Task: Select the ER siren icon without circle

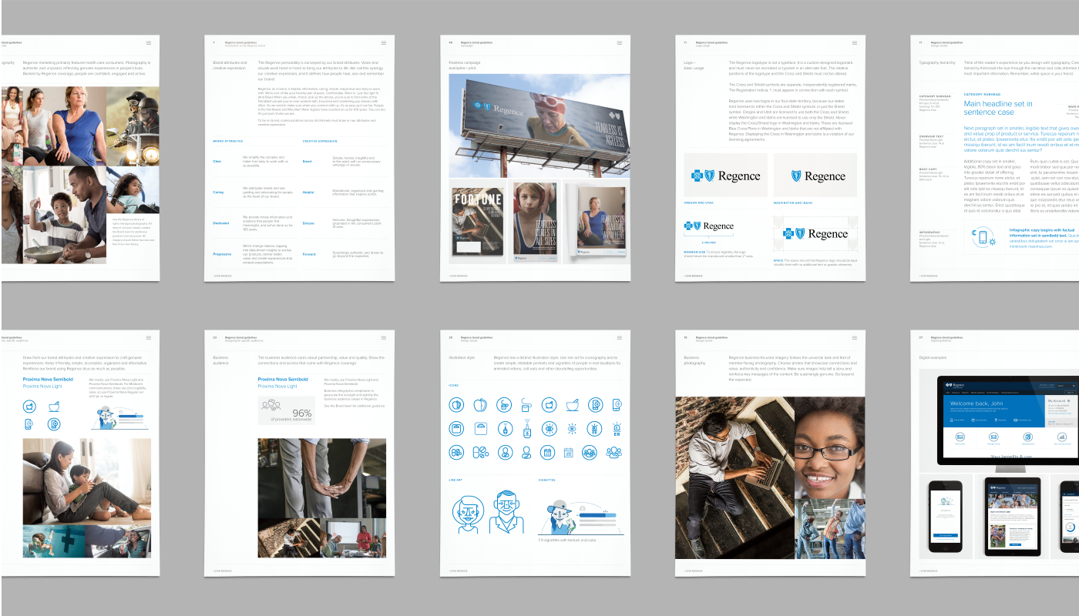Action: tap(617, 429)
